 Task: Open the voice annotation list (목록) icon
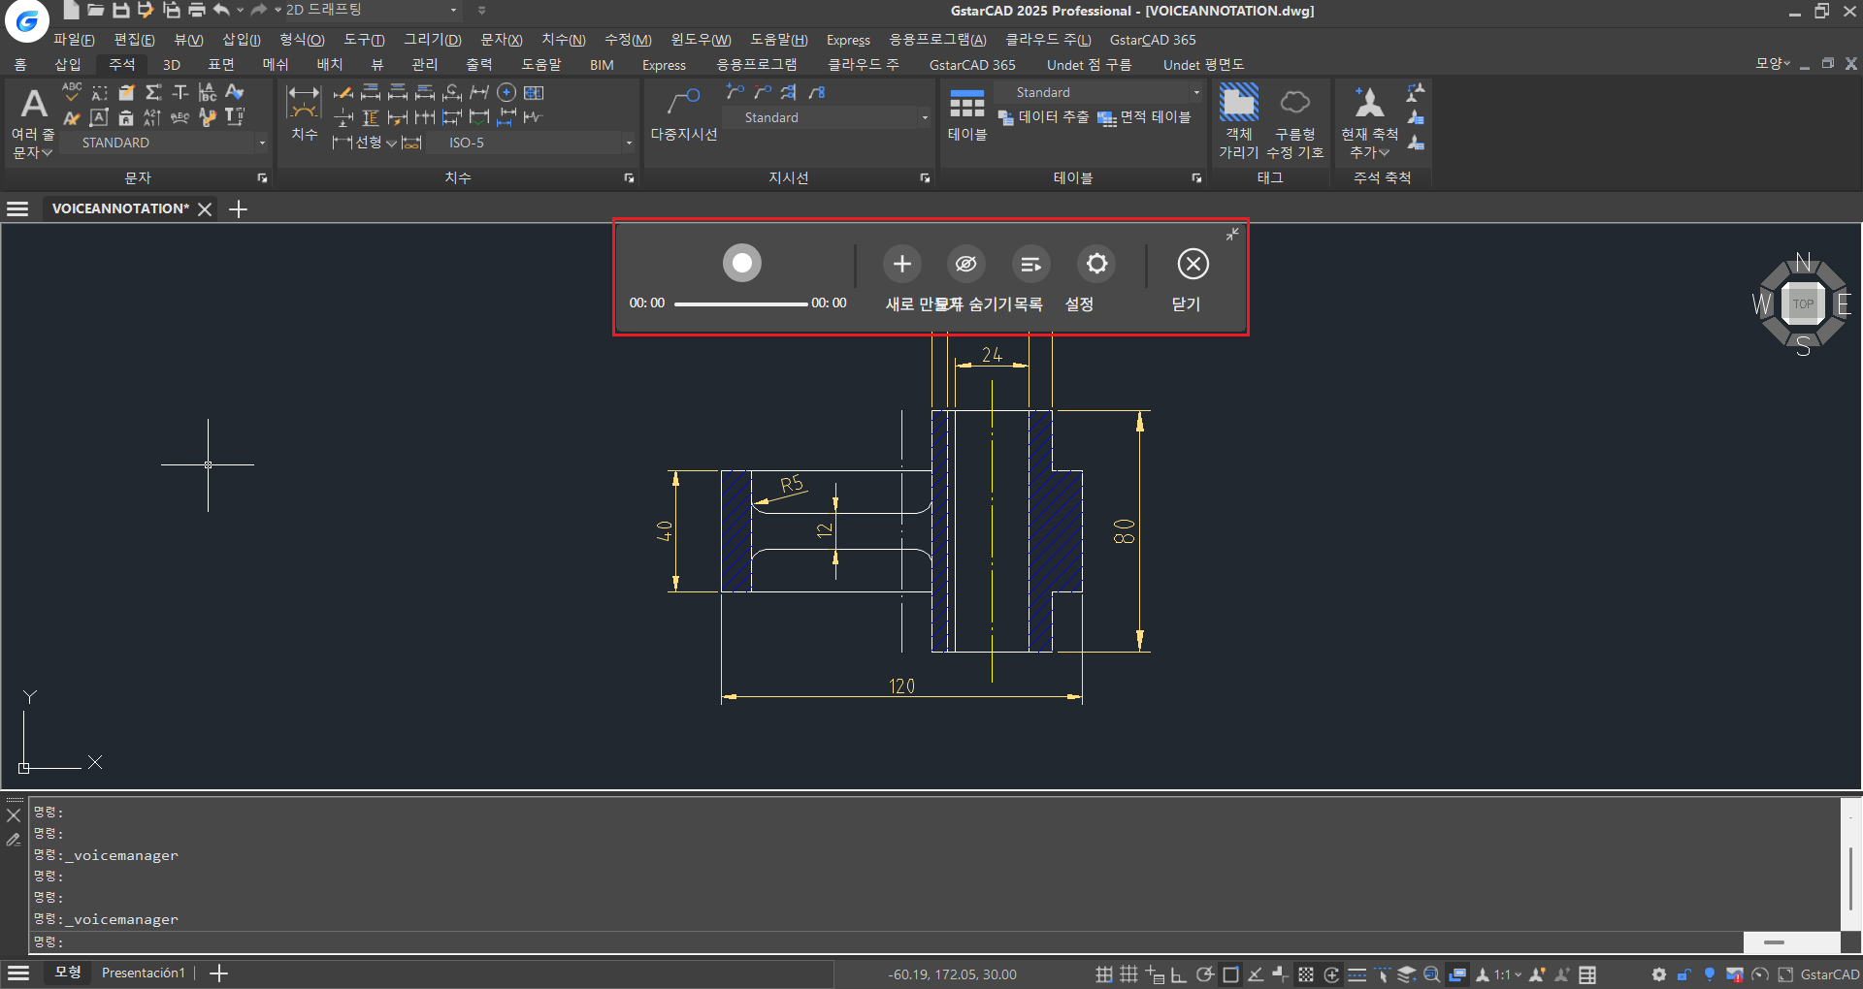[1030, 264]
